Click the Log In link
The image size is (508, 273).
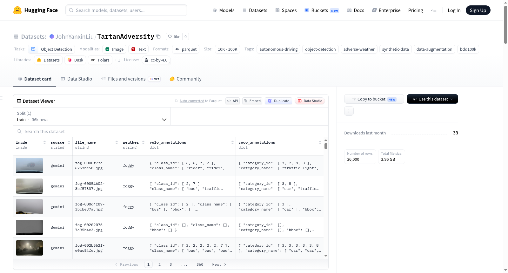[x=454, y=10]
